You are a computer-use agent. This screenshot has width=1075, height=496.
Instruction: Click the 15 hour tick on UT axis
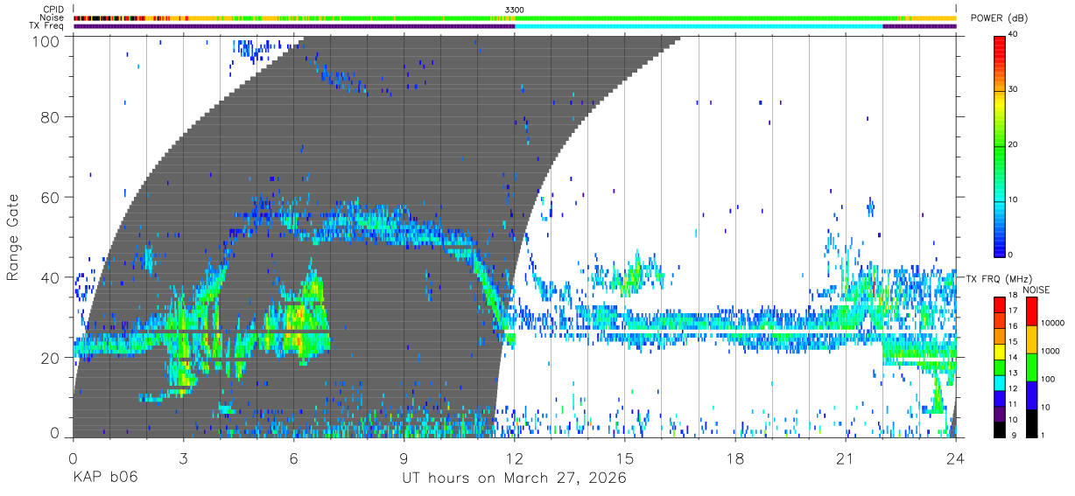[x=625, y=458]
